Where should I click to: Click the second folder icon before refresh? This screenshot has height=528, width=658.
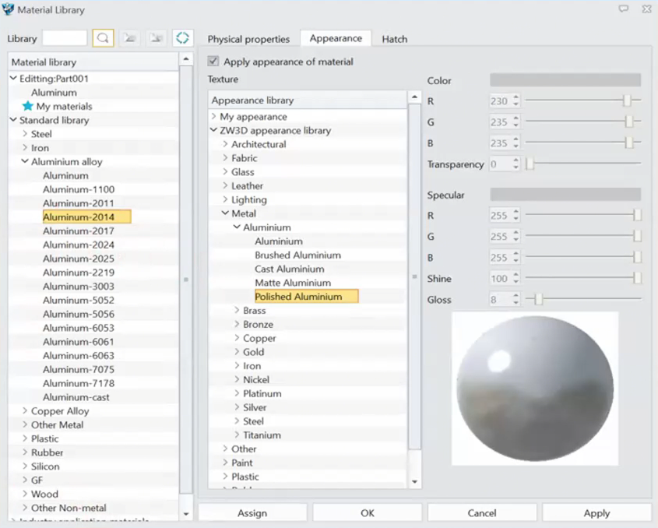[x=157, y=38]
